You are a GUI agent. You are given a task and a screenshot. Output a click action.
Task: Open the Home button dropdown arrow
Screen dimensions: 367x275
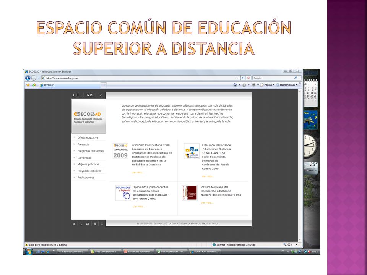click(x=239, y=85)
